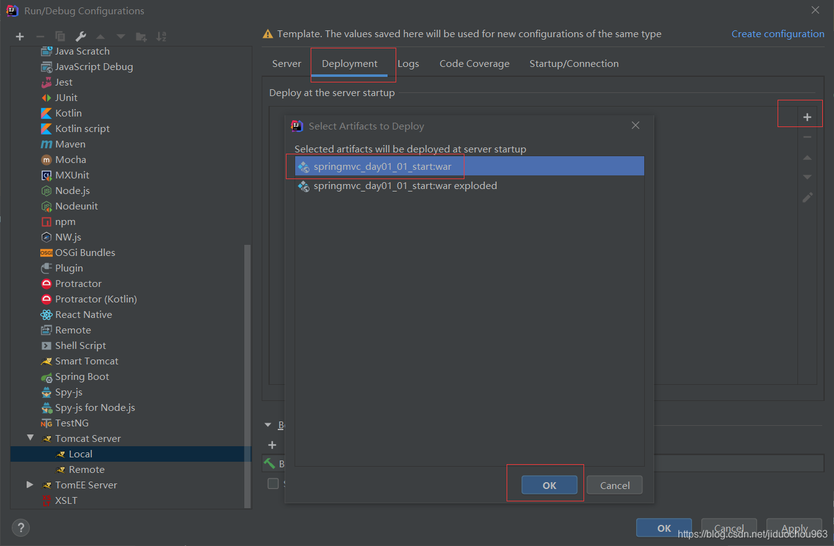Toggle the checkbox below before-launch list
This screenshot has height=546, width=834.
[x=273, y=483]
